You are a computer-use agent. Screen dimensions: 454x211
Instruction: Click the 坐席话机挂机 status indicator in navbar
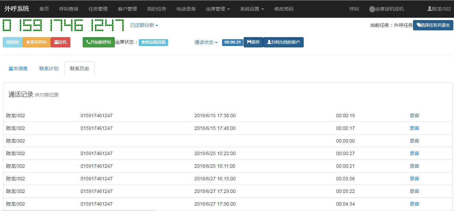(386, 9)
